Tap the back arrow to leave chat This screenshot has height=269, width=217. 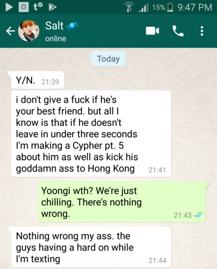click(x=10, y=31)
